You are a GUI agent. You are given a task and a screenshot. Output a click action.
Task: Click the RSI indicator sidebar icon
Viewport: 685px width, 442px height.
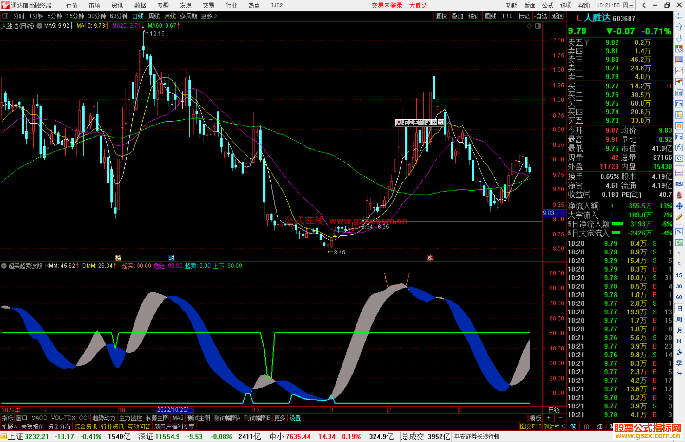[679, 184]
